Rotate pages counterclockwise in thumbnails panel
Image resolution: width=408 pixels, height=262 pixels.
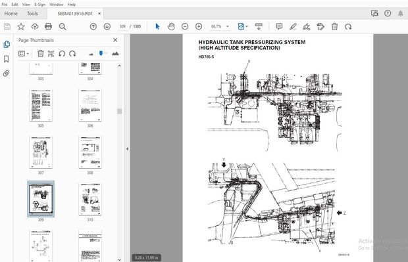pyautogui.click(x=62, y=53)
